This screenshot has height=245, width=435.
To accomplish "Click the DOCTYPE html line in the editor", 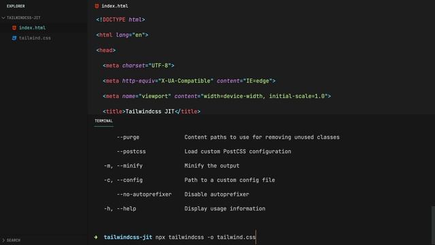I will tap(120, 20).
